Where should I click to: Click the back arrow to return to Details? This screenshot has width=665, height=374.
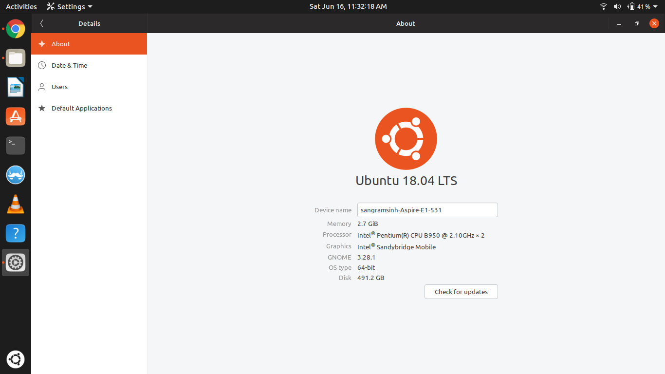(41, 23)
